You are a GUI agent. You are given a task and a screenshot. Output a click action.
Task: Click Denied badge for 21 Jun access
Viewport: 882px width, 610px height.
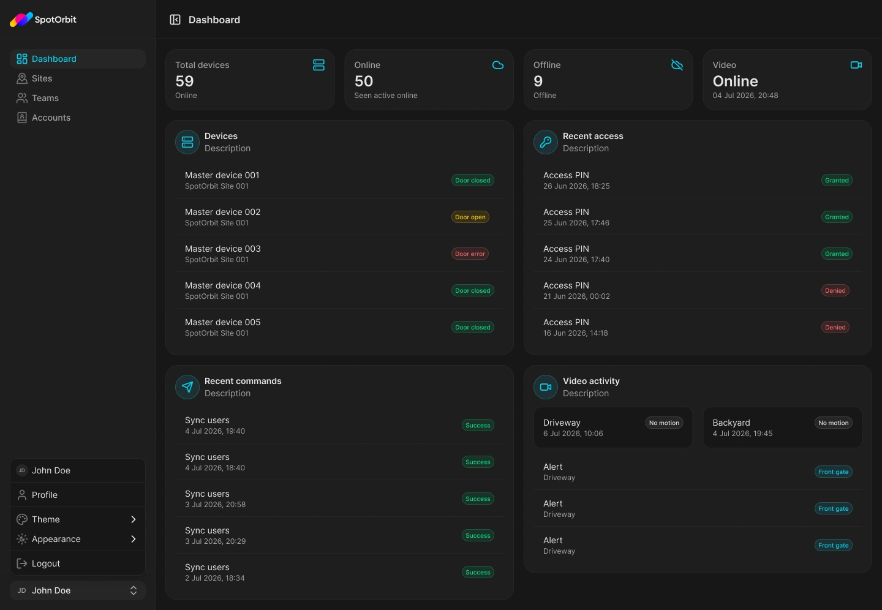pyautogui.click(x=835, y=290)
